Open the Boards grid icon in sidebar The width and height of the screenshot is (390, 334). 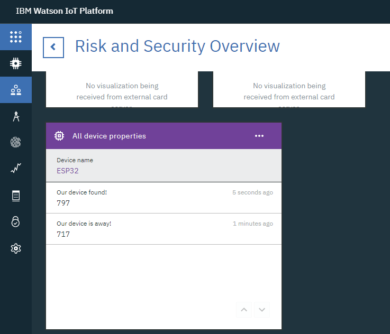point(16,37)
